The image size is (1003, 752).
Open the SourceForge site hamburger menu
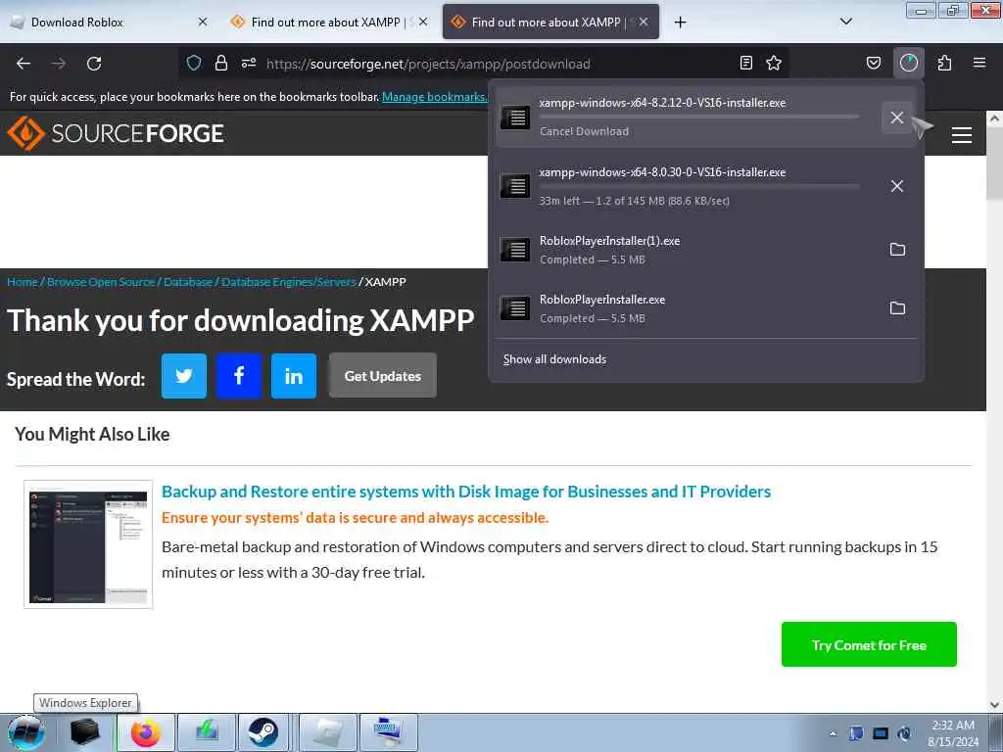[x=962, y=135]
